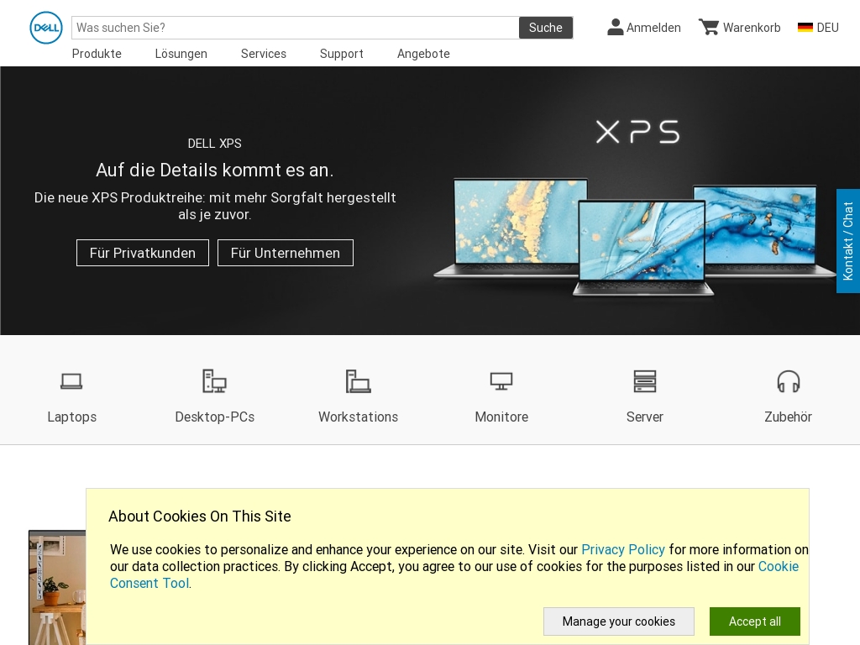Image resolution: width=860 pixels, height=645 pixels.
Task: Open the Angebote menu
Action: (423, 54)
